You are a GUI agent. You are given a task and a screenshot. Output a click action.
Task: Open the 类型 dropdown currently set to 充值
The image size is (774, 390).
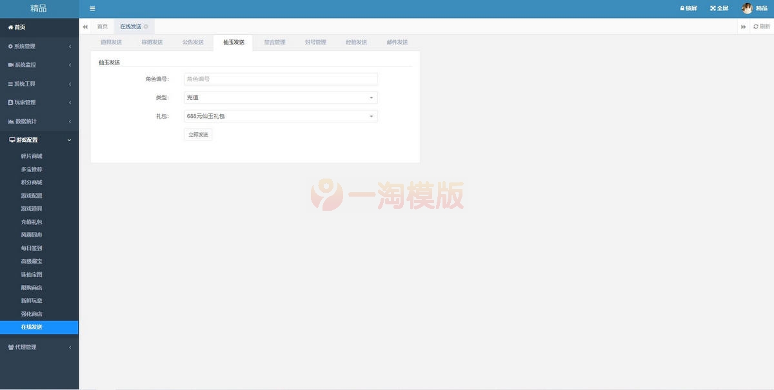point(280,97)
